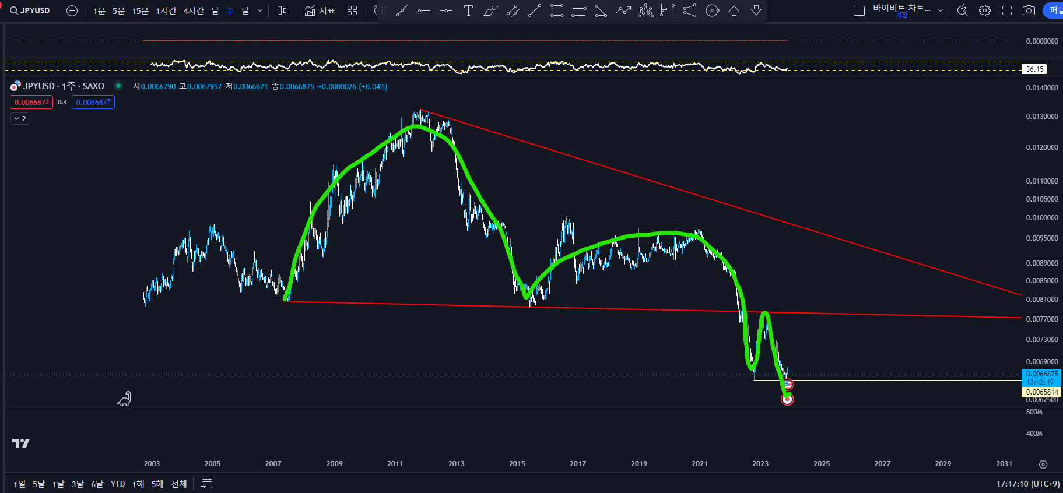The image size is (1063, 493).
Task: Select the ray line tool
Action: pos(535,10)
